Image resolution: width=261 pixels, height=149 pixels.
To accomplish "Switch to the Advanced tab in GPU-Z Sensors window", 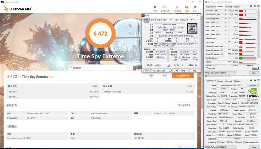I will click(228, 7).
